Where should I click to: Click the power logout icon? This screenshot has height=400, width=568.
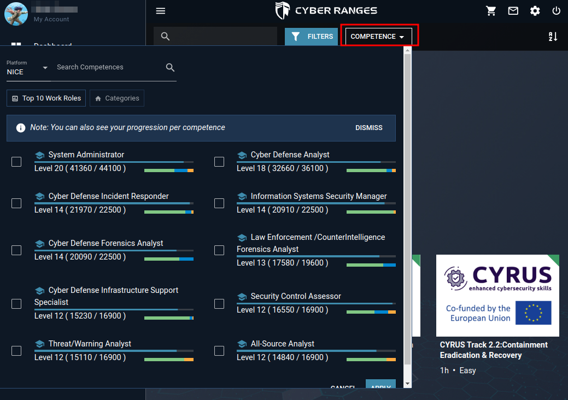556,11
